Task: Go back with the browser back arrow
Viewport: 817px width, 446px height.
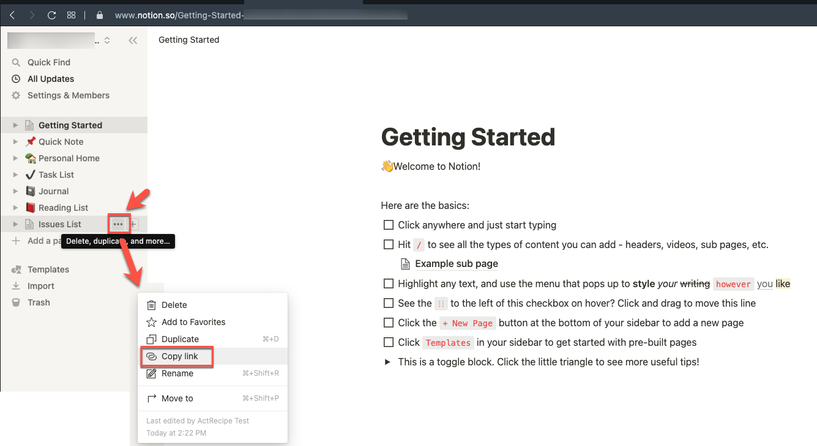Action: [x=12, y=15]
